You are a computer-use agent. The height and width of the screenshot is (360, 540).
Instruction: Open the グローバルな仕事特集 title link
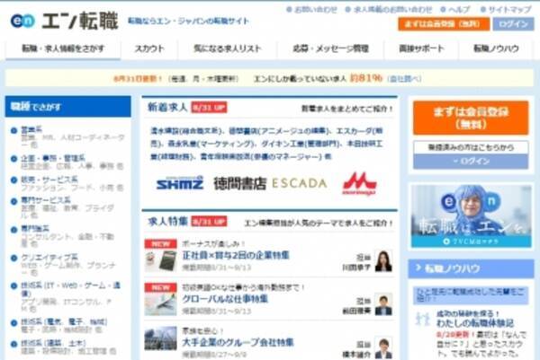pyautogui.click(x=224, y=299)
